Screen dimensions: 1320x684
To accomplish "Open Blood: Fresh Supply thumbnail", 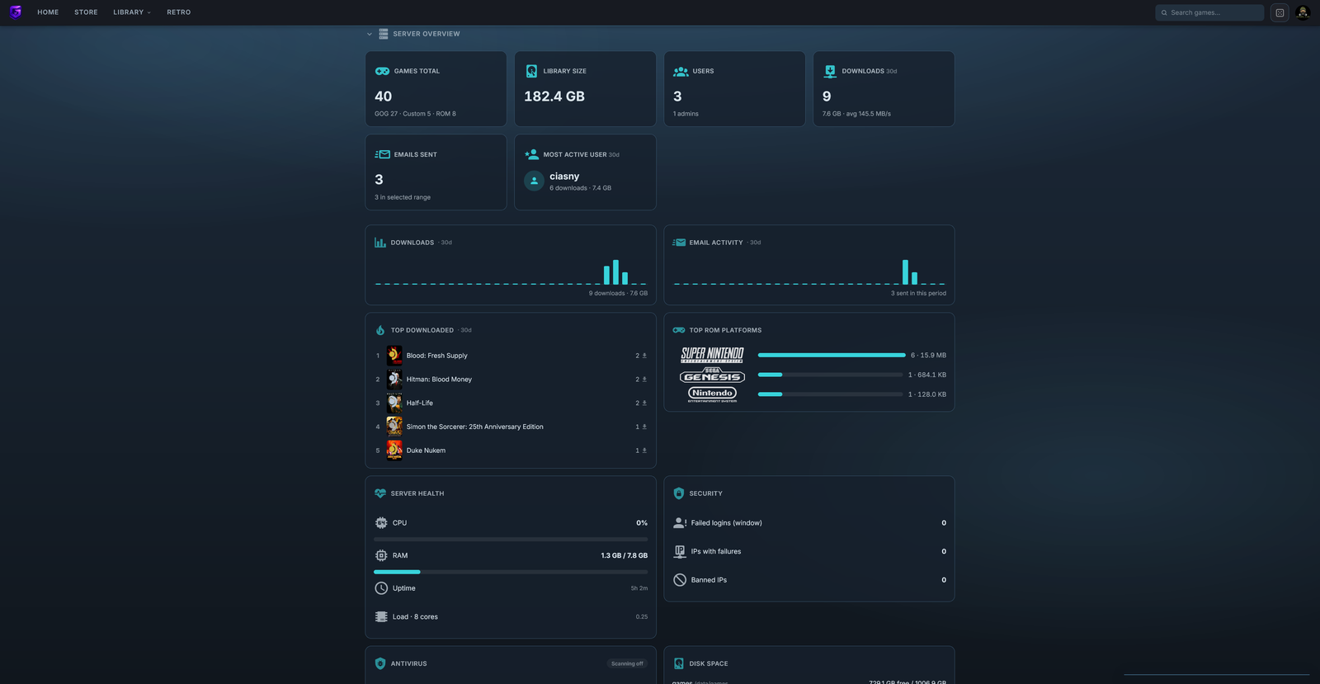I will [394, 356].
